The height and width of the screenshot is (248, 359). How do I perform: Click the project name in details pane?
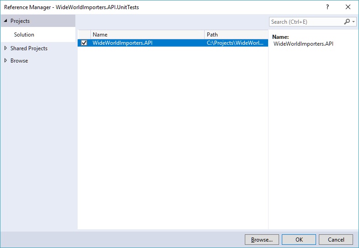(x=303, y=44)
